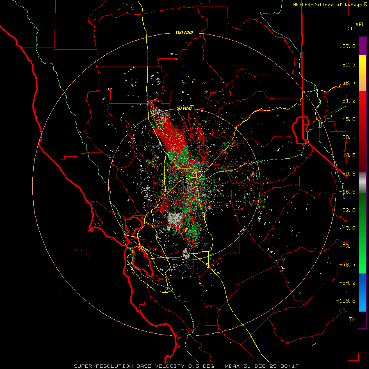Click the purple segment of the velocity color bar

362,46
